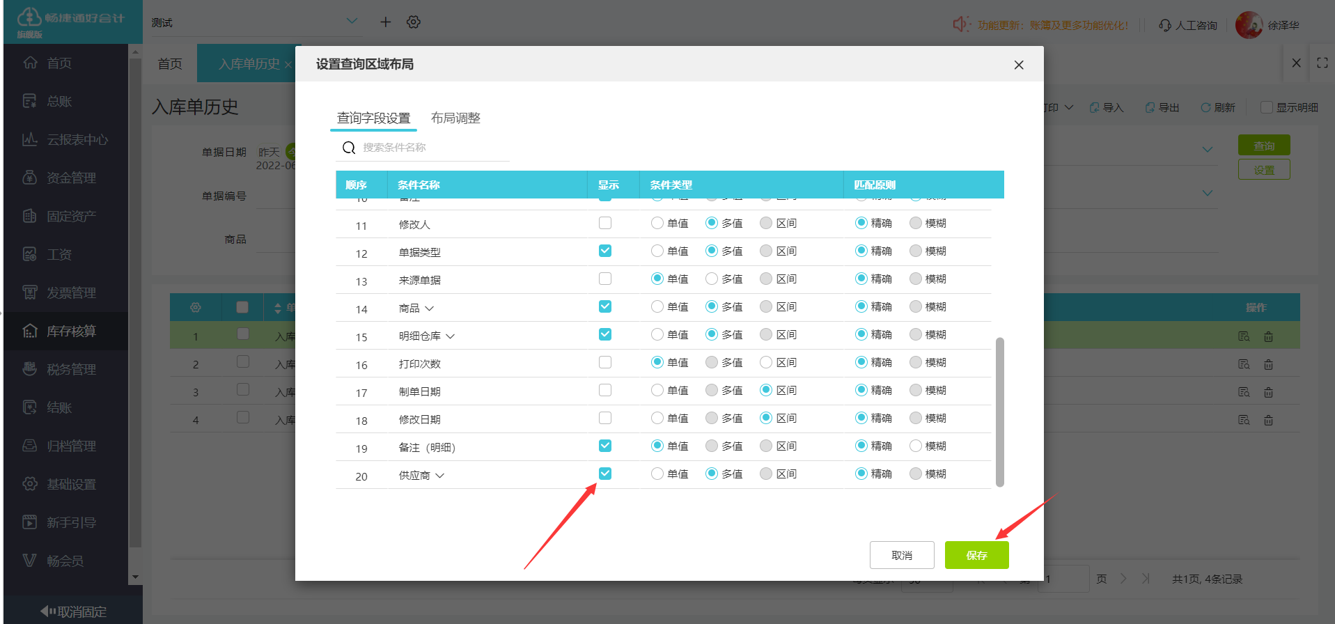Delete row 1 using trash icon
The image size is (1335, 624).
1268,336
